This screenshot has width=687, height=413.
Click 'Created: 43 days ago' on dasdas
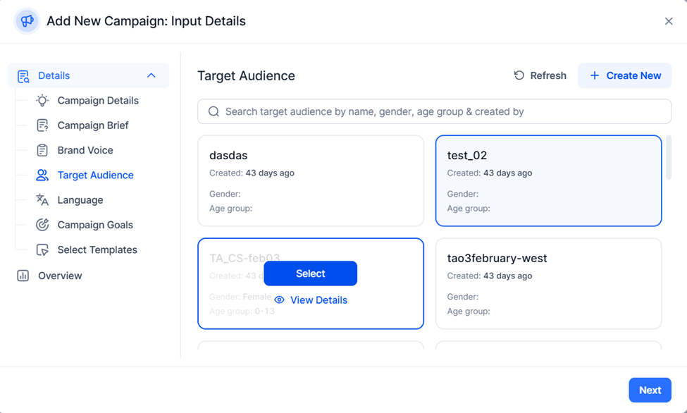252,173
